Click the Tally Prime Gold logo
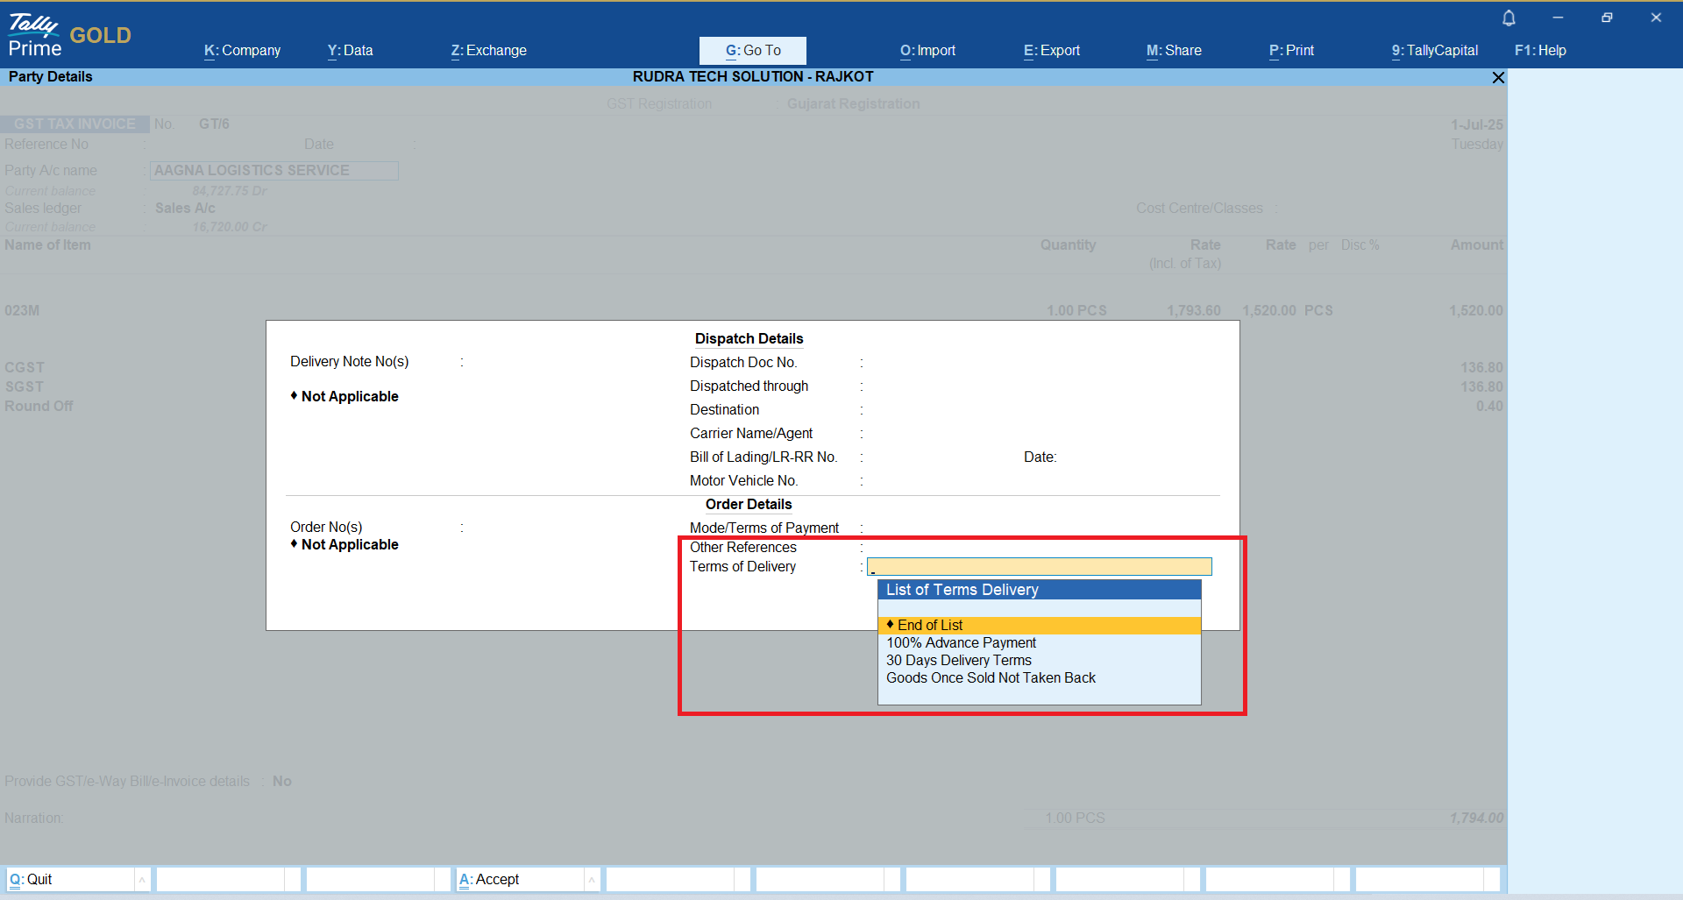 point(69,35)
